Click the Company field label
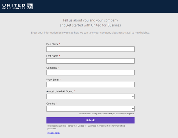Viewport: 178px width, 138px height. coord(52,68)
